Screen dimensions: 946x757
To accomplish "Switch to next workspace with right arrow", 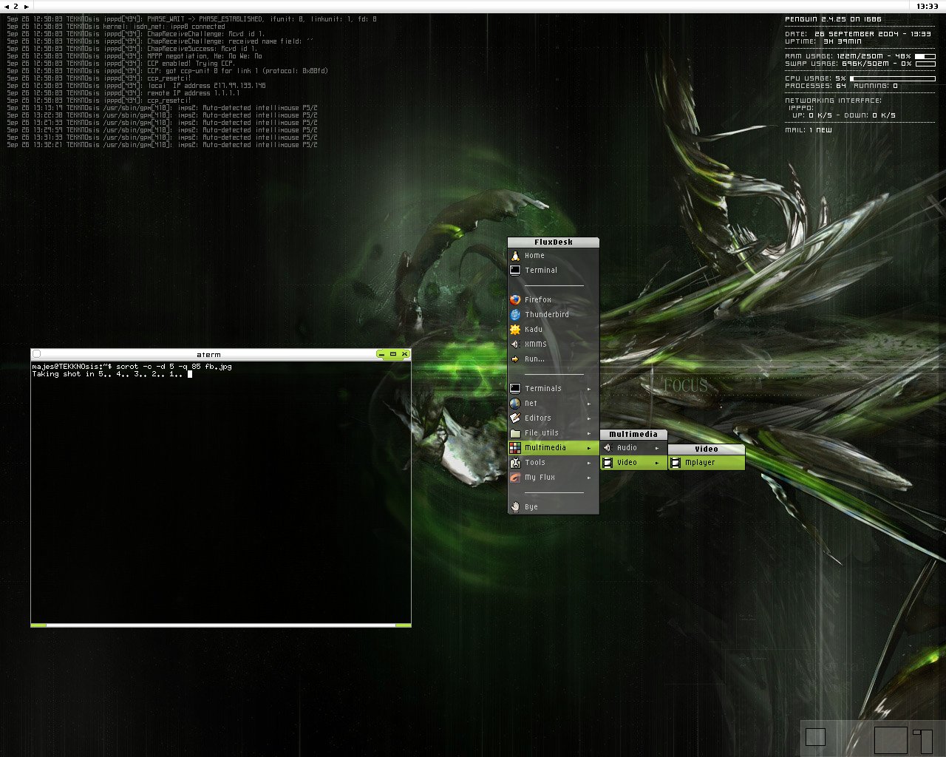I will click(27, 7).
